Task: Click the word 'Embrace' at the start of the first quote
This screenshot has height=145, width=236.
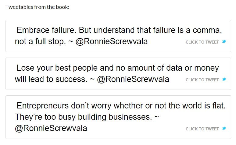Action: [x=33, y=30]
